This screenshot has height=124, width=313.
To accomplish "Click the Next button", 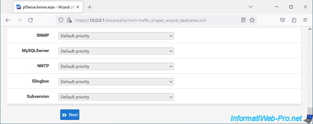I will click(70, 115).
